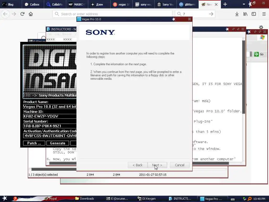Close the current New tab
The width and height of the screenshot is (269, 202).
[x=216, y=4]
